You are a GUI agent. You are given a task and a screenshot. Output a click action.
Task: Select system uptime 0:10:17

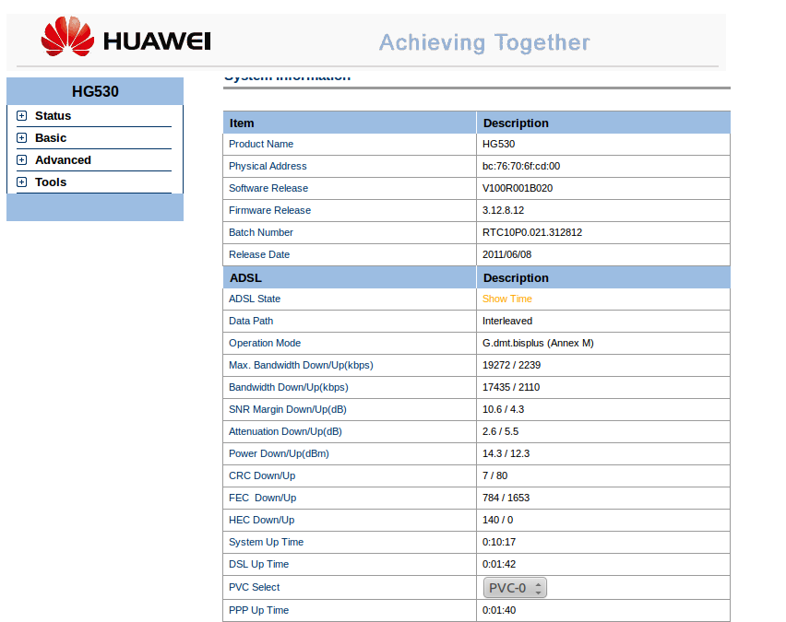[499, 542]
